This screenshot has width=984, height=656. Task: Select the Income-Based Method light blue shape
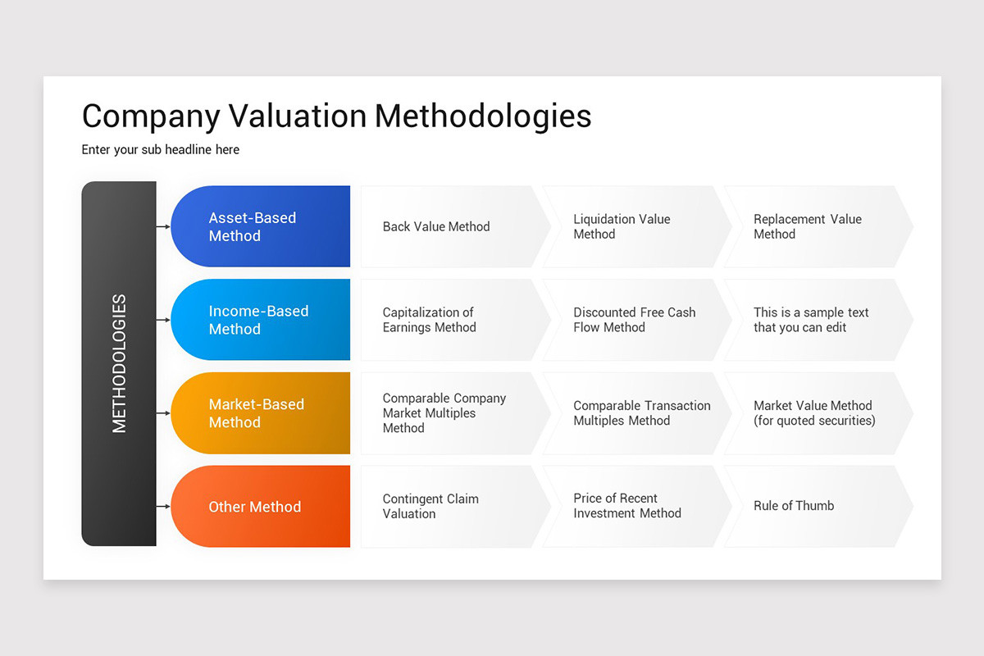pyautogui.click(x=261, y=320)
